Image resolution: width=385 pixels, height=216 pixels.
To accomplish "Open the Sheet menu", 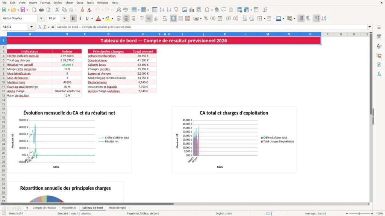I will [x=69, y=3].
